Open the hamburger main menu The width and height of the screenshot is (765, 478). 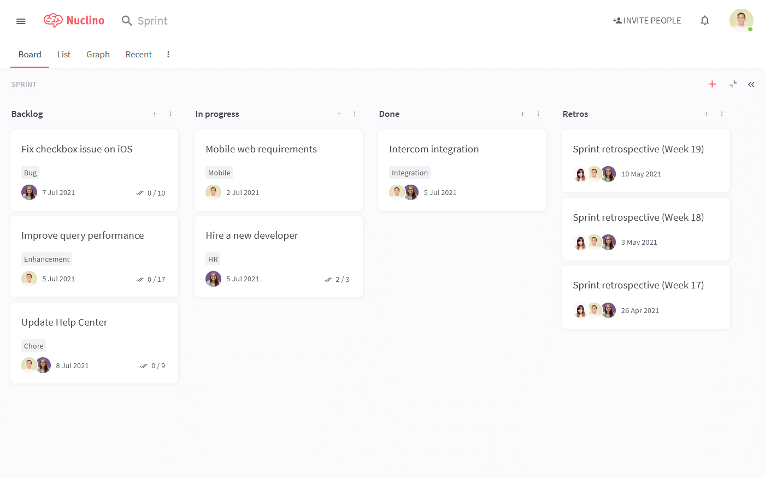pyautogui.click(x=21, y=21)
